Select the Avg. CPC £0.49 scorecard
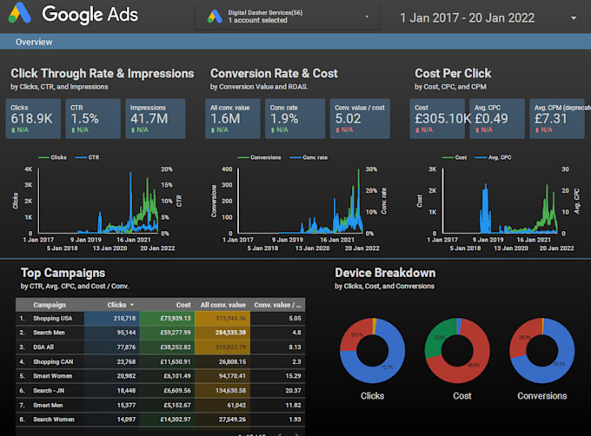This screenshot has width=591, height=436. [x=497, y=119]
